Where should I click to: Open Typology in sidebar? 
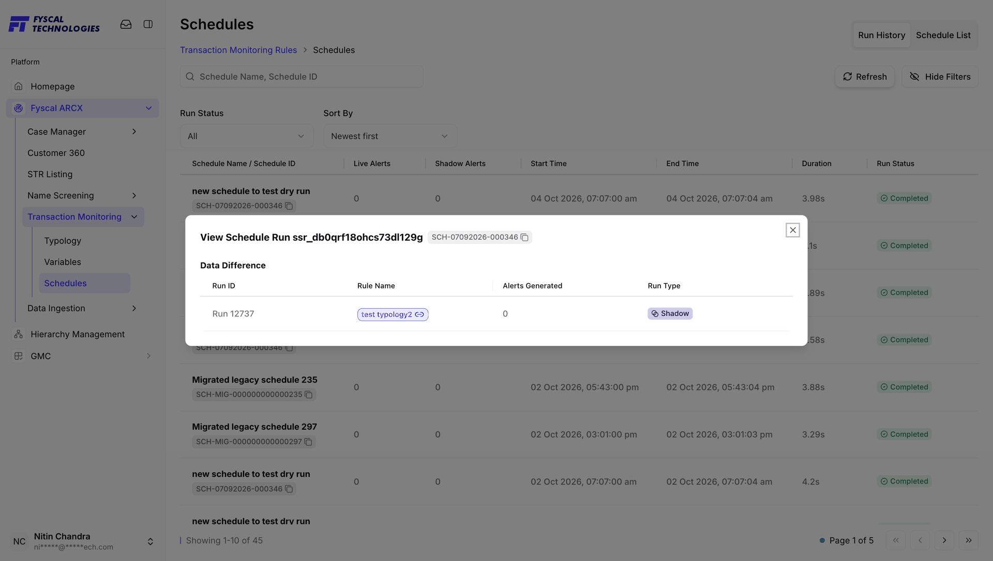click(63, 241)
